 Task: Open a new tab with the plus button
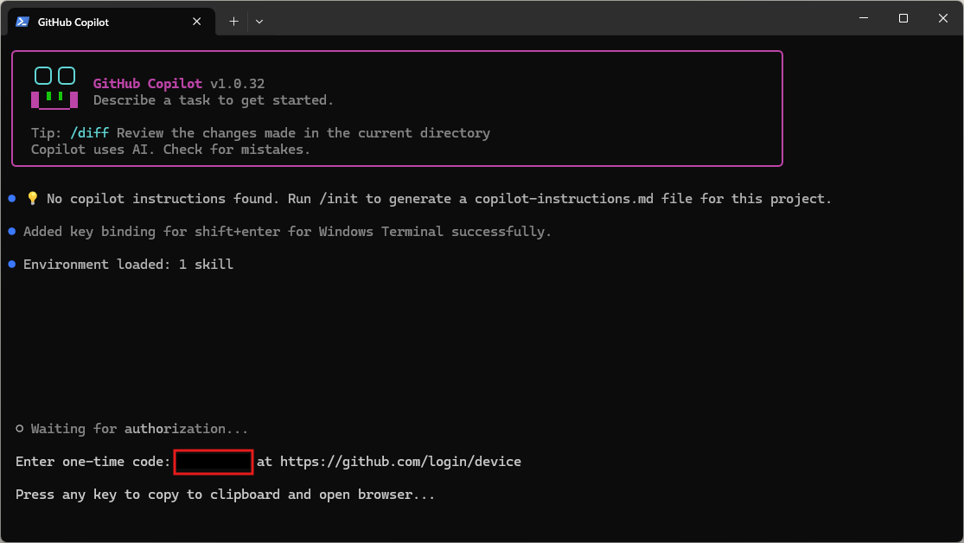pyautogui.click(x=233, y=22)
